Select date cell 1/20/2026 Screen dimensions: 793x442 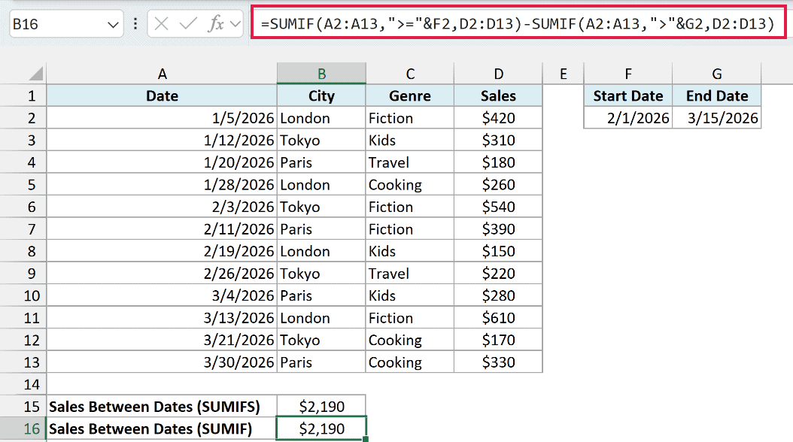(162, 162)
